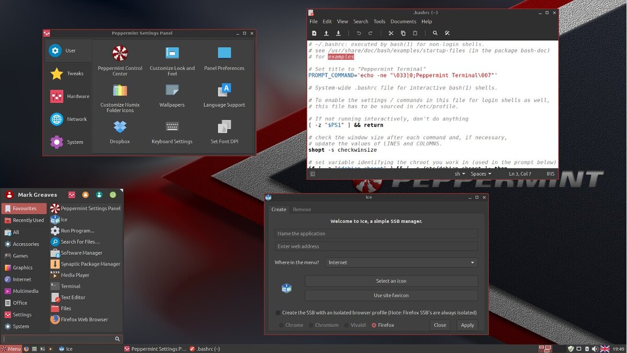Viewport: 627px width, 353px height.
Task: Click volume icon in system tray
Action: [x=595, y=349]
